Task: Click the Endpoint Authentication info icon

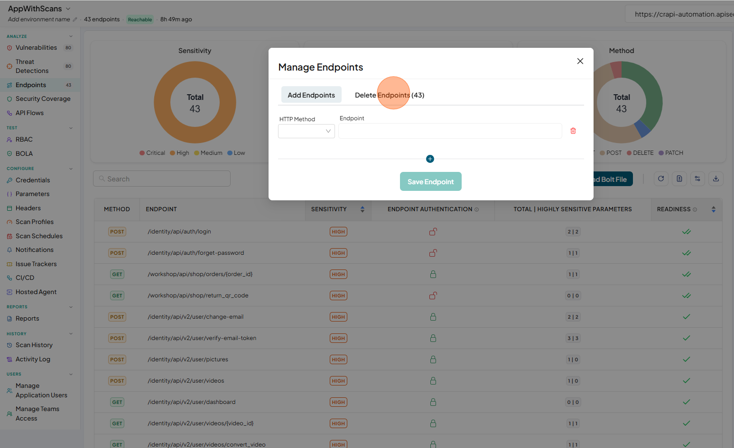Action: pyautogui.click(x=477, y=209)
